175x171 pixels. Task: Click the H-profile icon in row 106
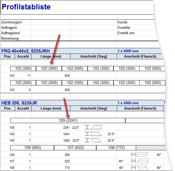coord(134,155)
